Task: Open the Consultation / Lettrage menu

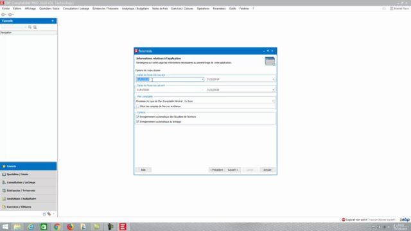Action: pos(76,8)
